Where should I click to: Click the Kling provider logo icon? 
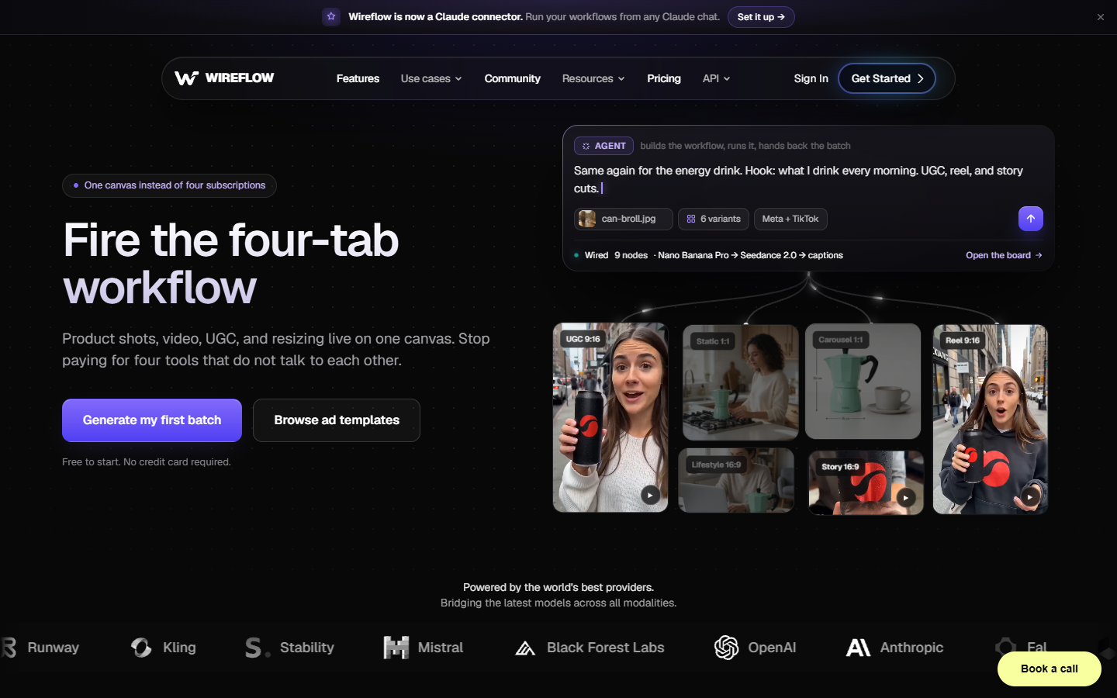click(141, 648)
